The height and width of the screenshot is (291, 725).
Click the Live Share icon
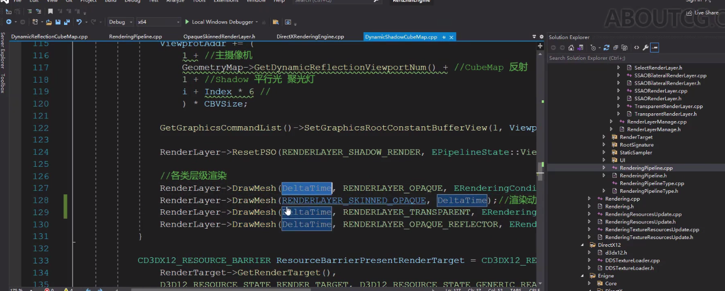[x=690, y=12]
